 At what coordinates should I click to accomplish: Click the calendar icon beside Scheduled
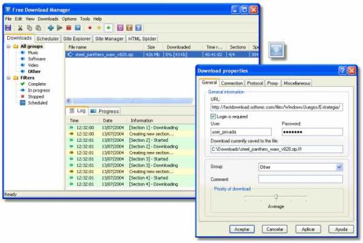pyautogui.click(x=23, y=103)
